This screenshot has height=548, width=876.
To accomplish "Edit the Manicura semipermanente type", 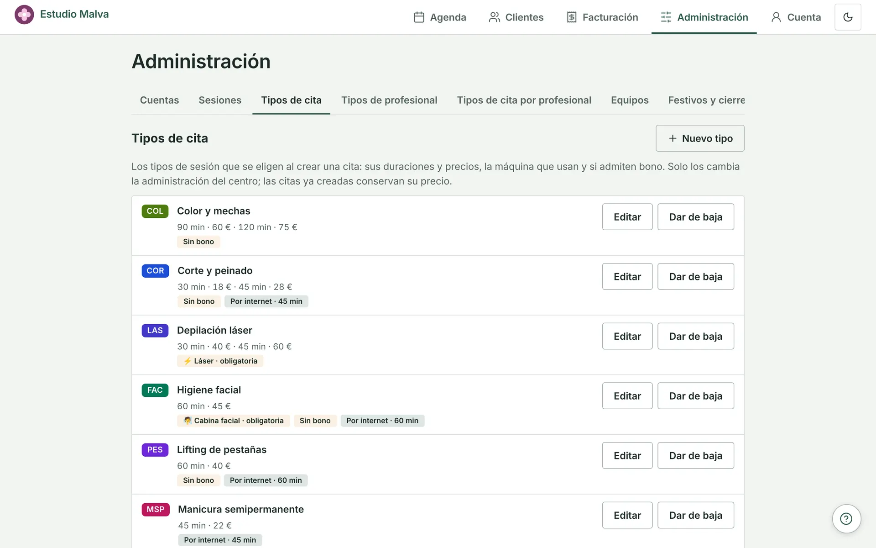I will pyautogui.click(x=627, y=515).
